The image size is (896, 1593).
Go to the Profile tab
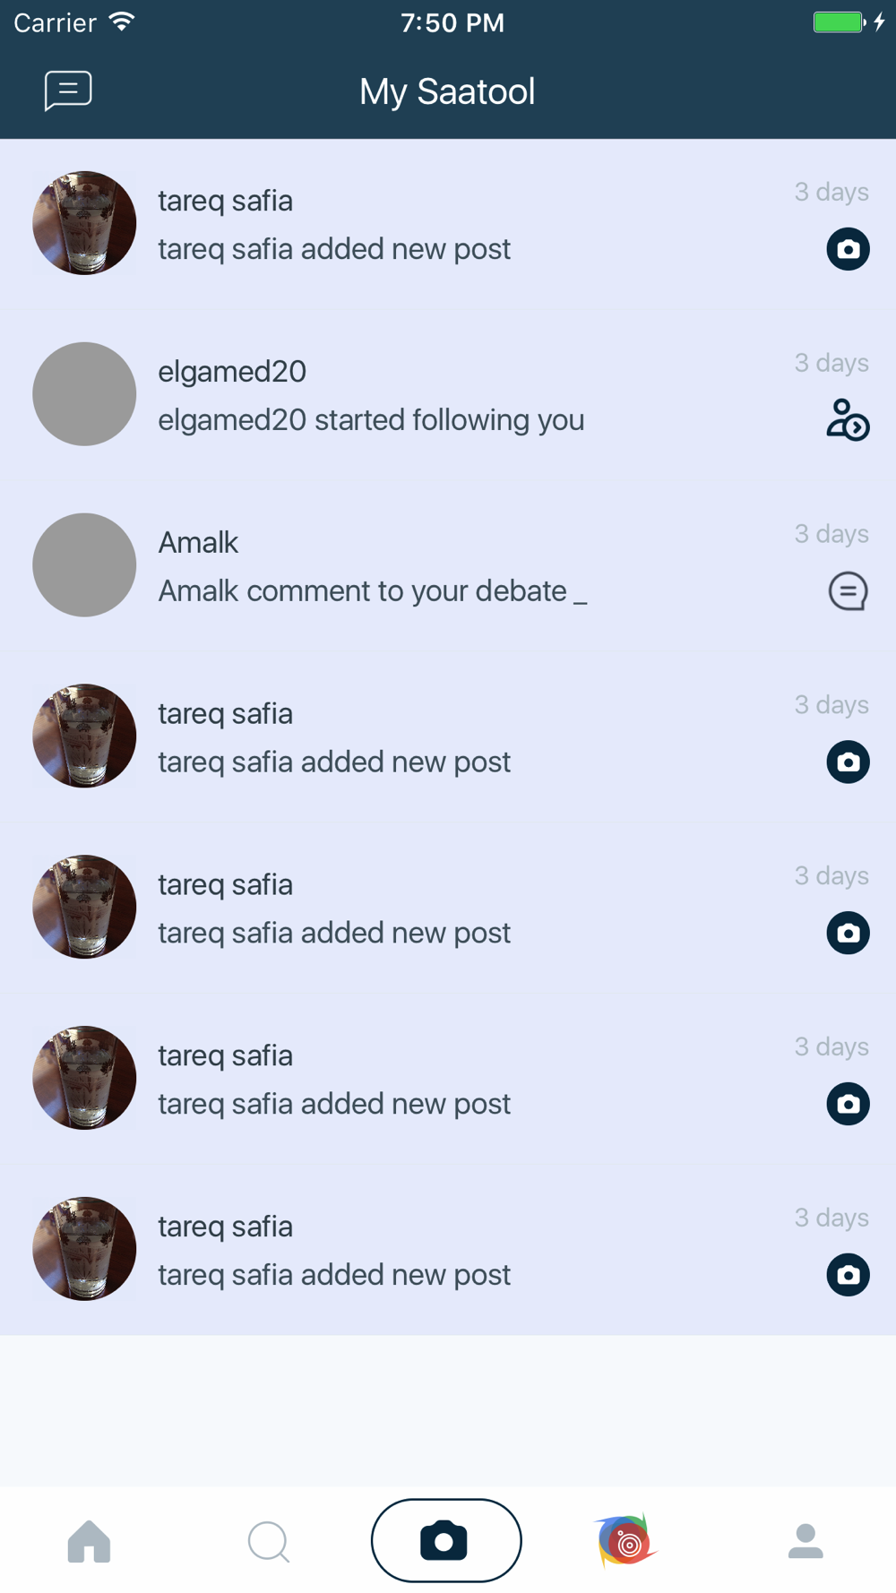point(806,1541)
